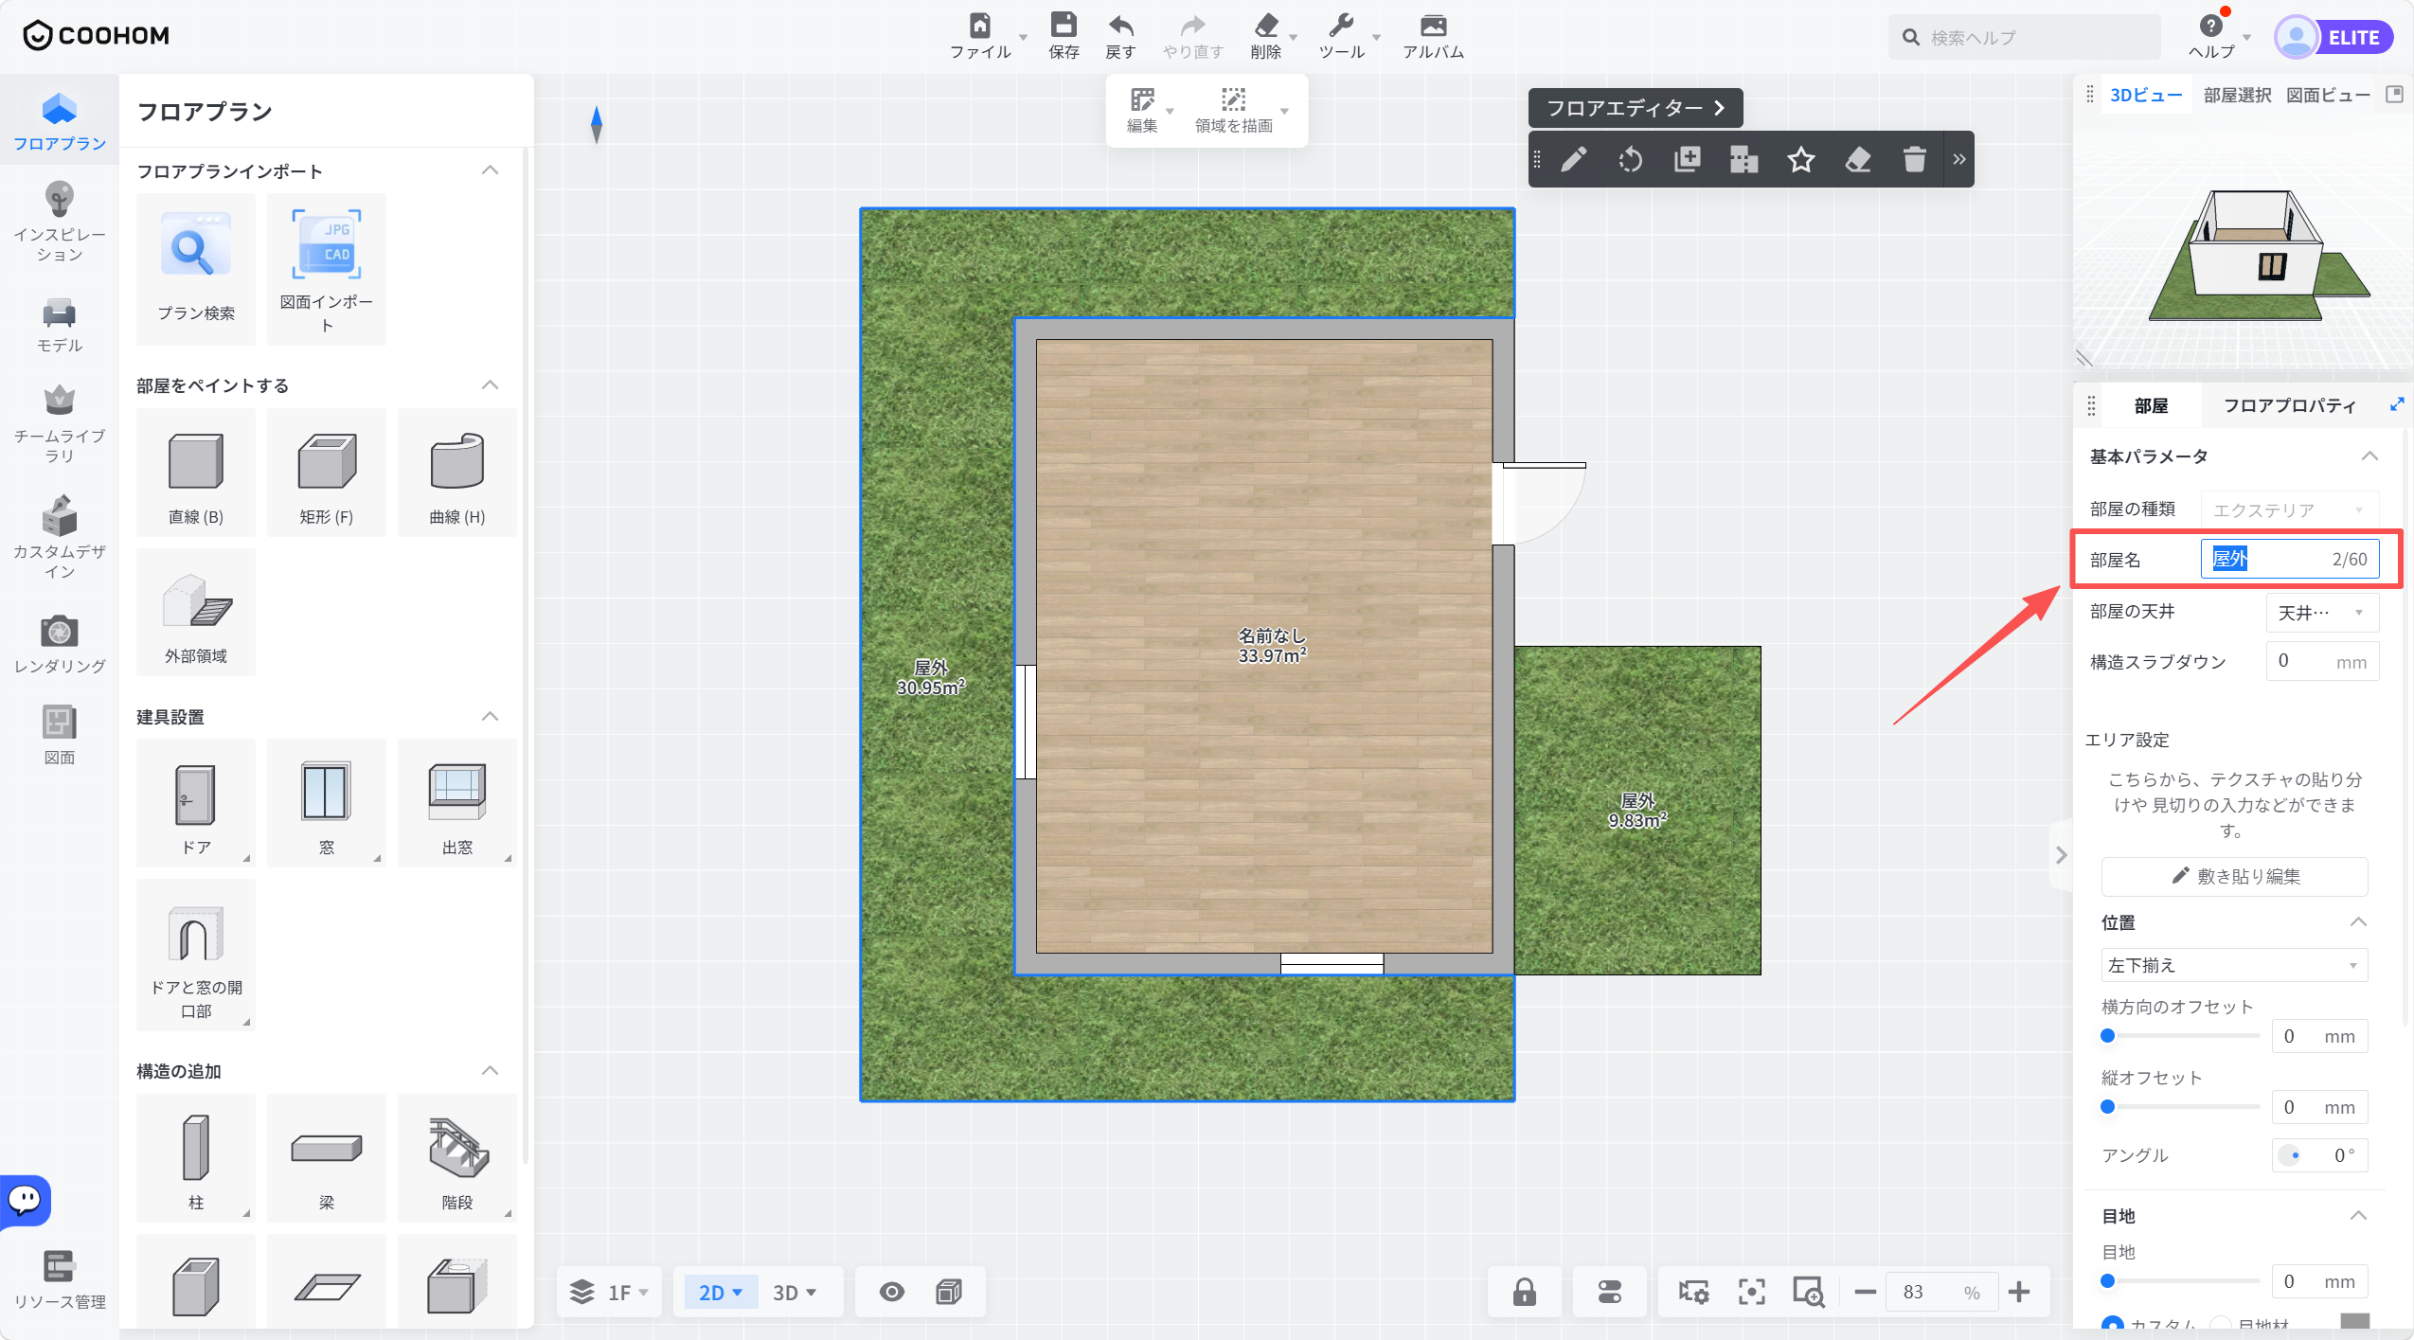This screenshot has height=1340, width=2414.
Task: Toggle the eye visibility icon in bottom bar
Action: coord(891,1292)
